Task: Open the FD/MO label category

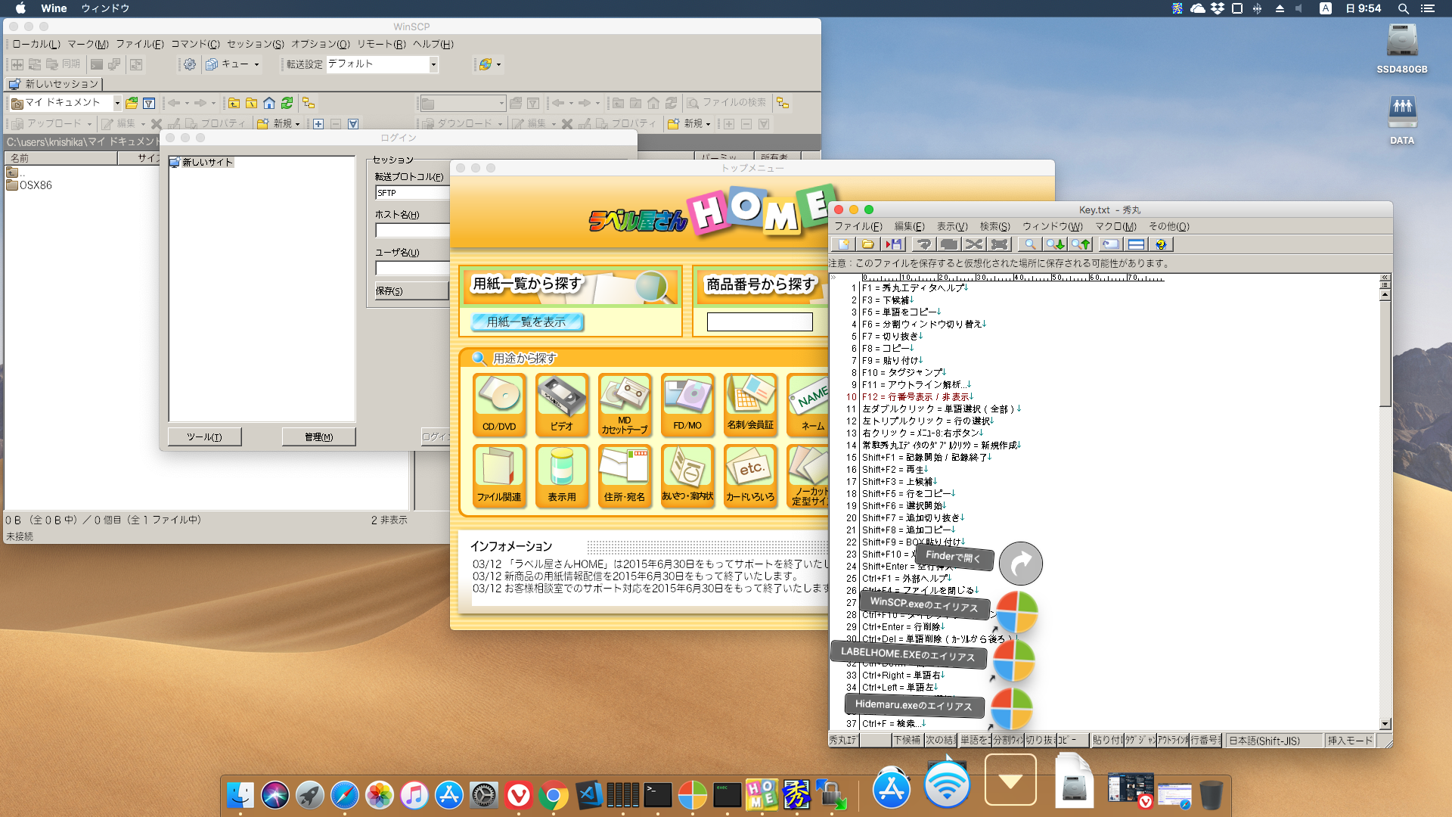Action: click(x=687, y=405)
